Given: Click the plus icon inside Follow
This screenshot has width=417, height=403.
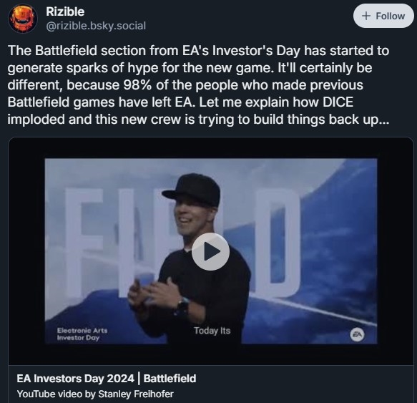Looking at the screenshot, I should tap(366, 16).
